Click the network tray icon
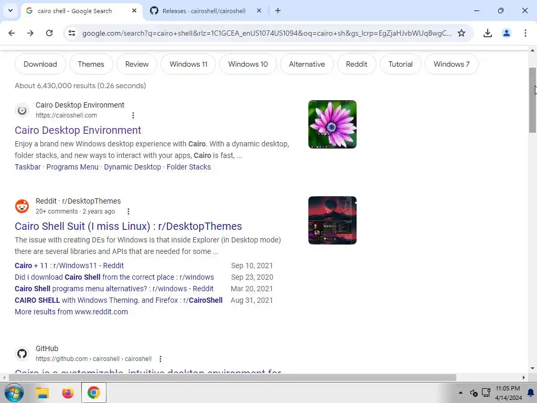Screen dimensions: 537x403 (x=486, y=393)
